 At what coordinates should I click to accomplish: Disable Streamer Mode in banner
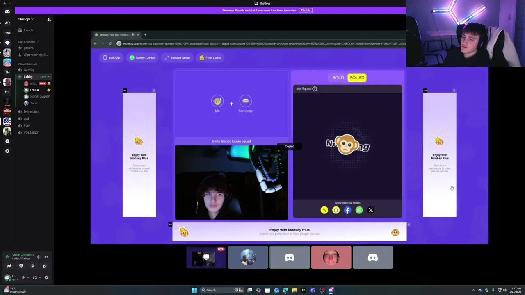click(306, 10)
